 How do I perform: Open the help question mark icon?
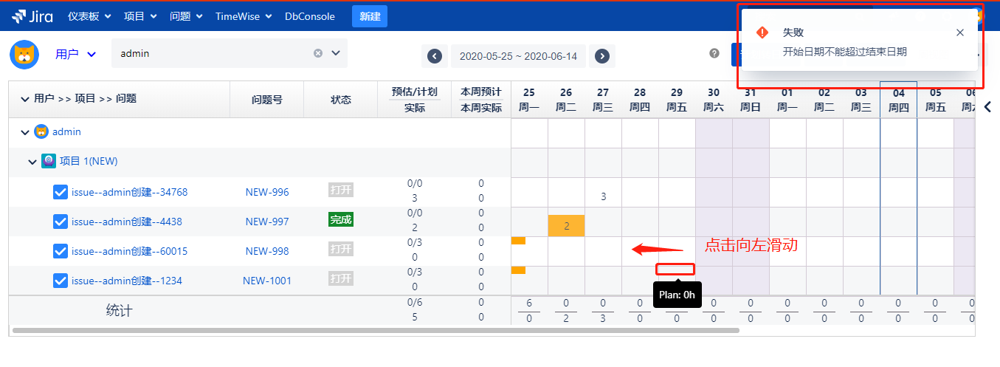[714, 53]
